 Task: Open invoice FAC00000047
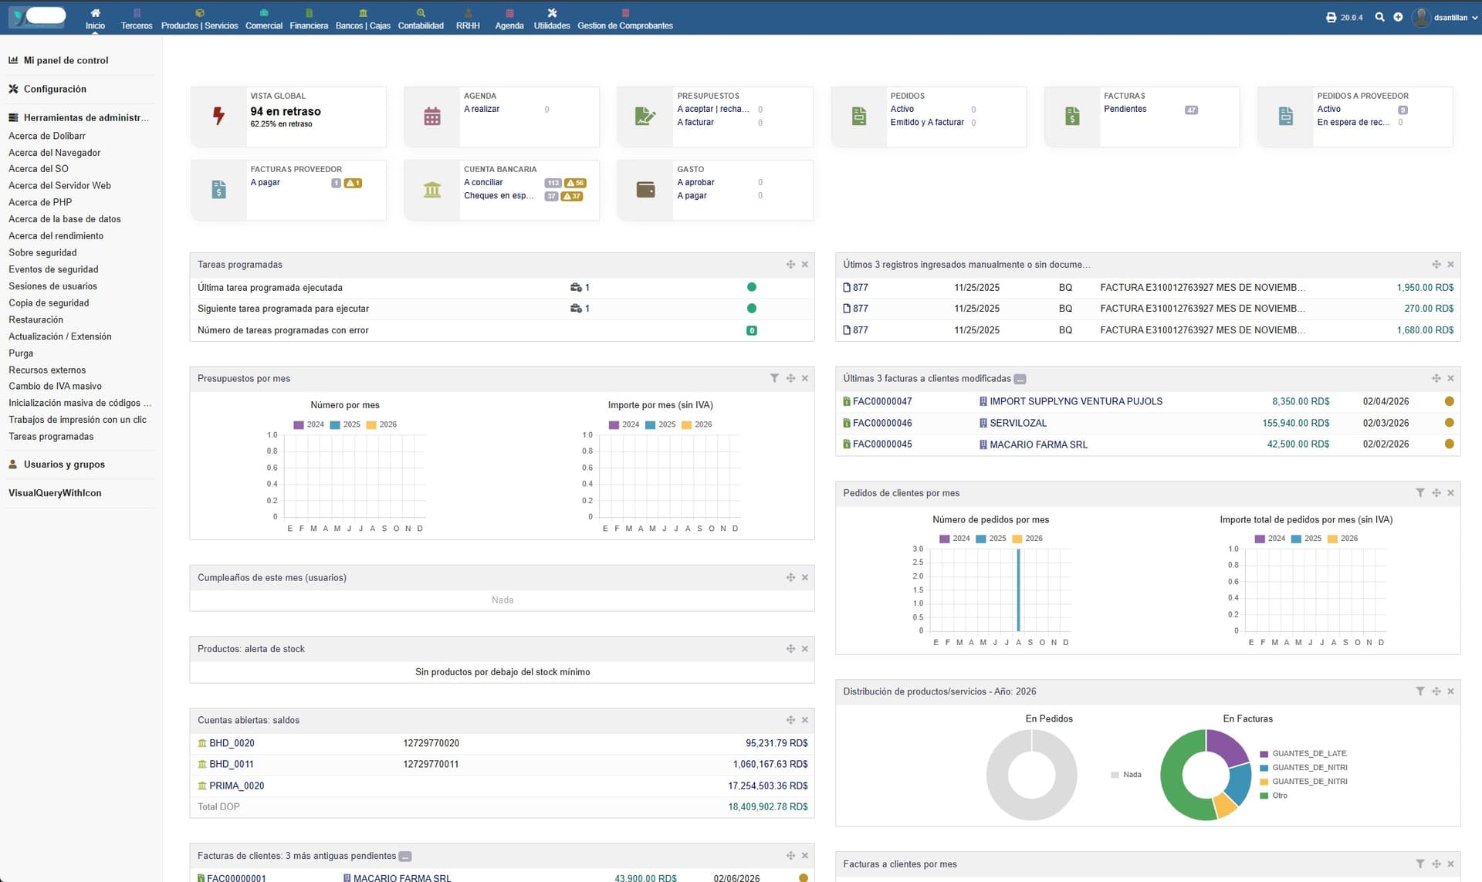coord(881,401)
